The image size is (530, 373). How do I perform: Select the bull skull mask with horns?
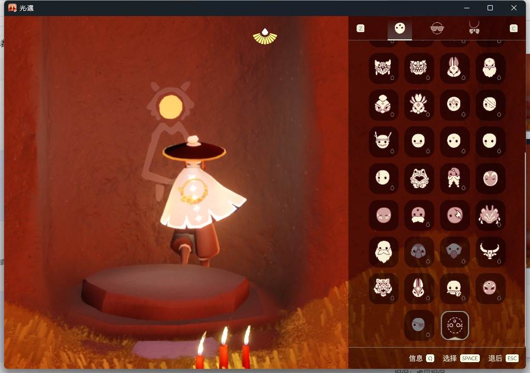point(490,251)
